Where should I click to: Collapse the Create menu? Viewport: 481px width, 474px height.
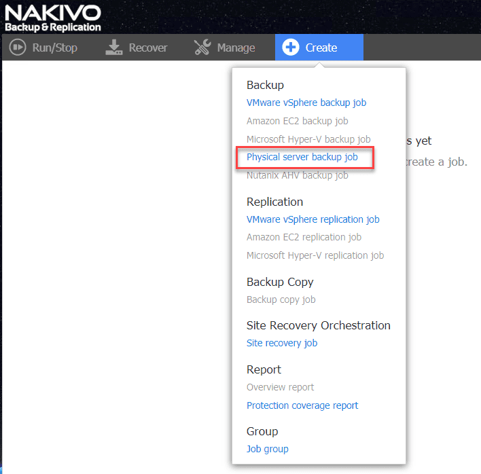click(319, 48)
